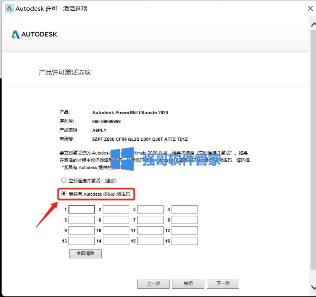Focus activation code field 5

[82, 220]
